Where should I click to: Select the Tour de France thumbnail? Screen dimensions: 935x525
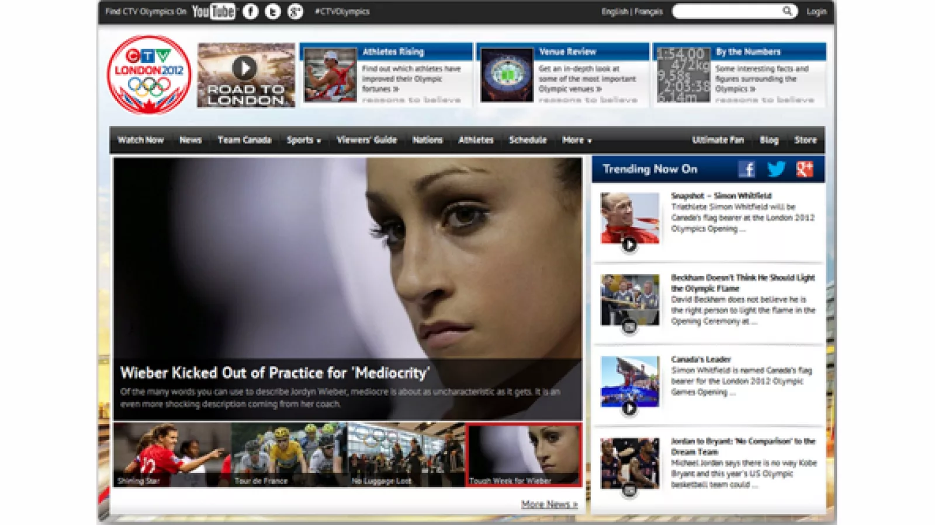(289, 454)
